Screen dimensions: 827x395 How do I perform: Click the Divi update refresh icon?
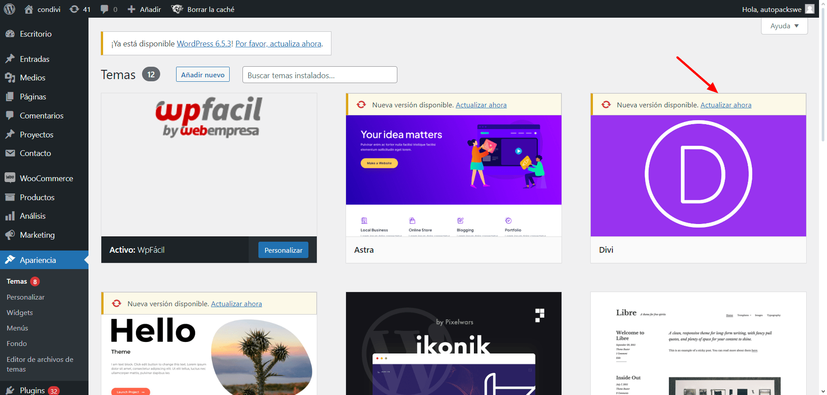[x=606, y=105]
